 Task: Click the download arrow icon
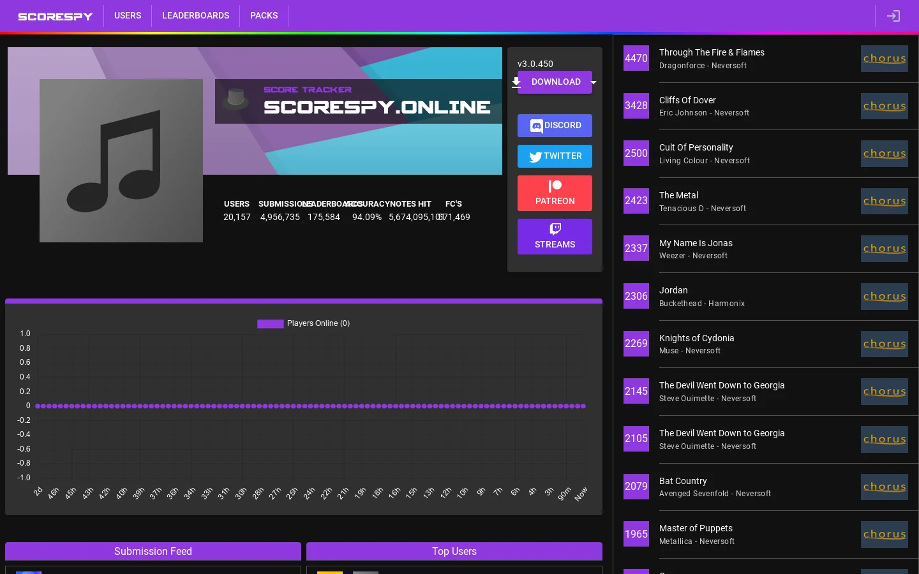[516, 82]
